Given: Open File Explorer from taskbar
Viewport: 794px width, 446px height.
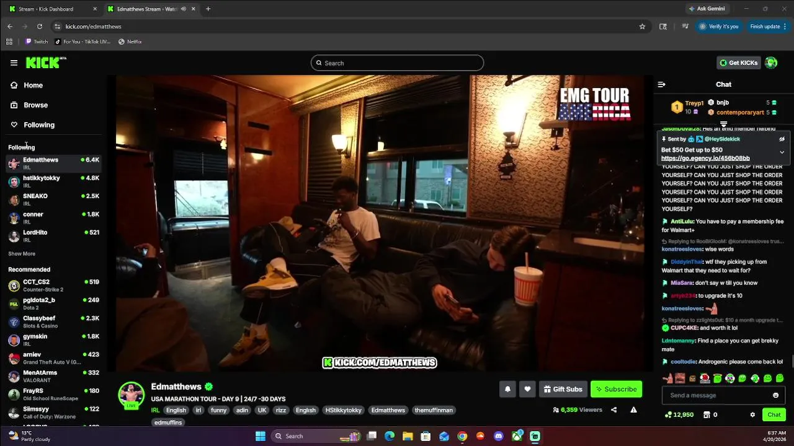Looking at the screenshot, I should point(408,436).
